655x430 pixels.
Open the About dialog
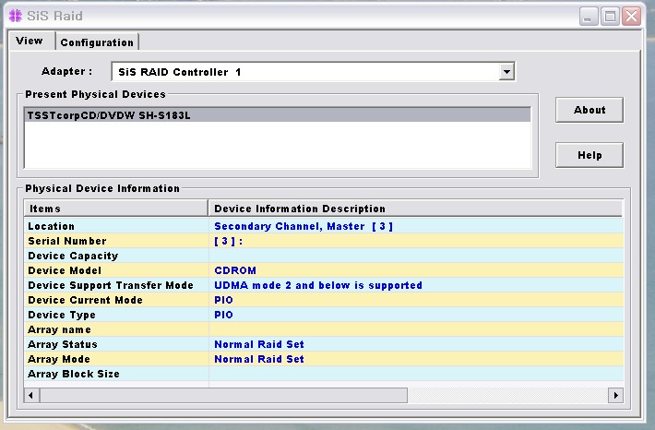click(x=589, y=110)
